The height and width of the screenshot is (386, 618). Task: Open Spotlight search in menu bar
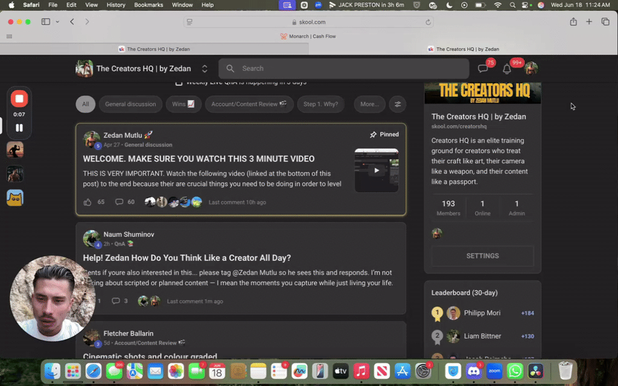512,5
